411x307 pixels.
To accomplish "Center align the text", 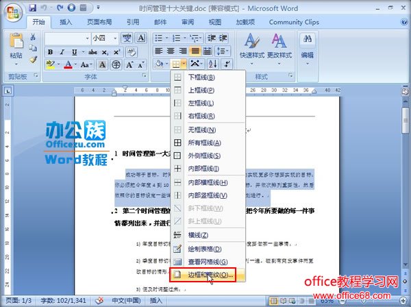I will point(171,51).
